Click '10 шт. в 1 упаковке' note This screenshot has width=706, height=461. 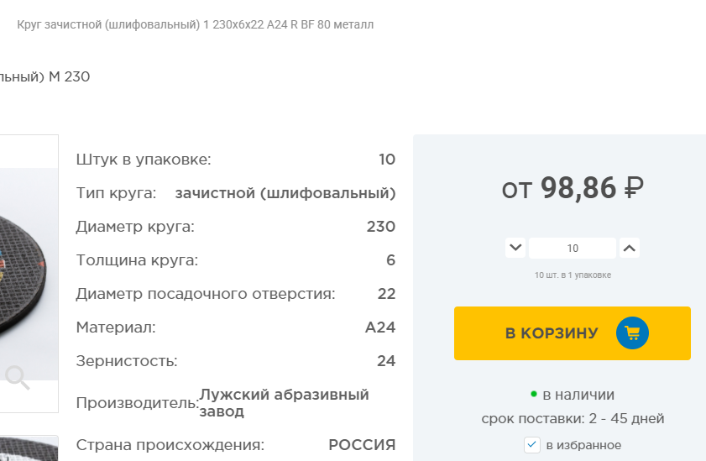pos(573,275)
